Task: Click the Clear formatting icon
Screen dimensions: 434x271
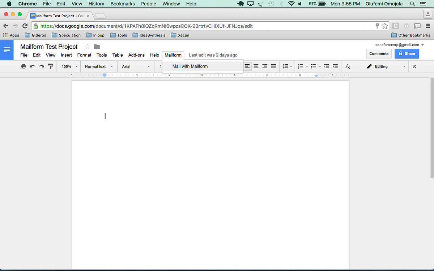Action: click(x=347, y=66)
